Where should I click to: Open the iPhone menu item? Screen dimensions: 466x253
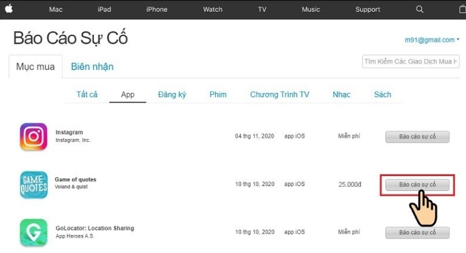click(x=157, y=9)
